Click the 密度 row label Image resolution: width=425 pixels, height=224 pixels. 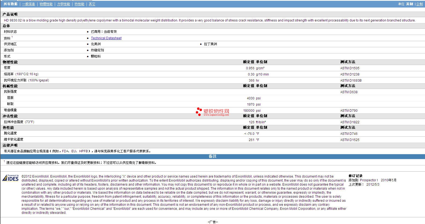coord(7,68)
